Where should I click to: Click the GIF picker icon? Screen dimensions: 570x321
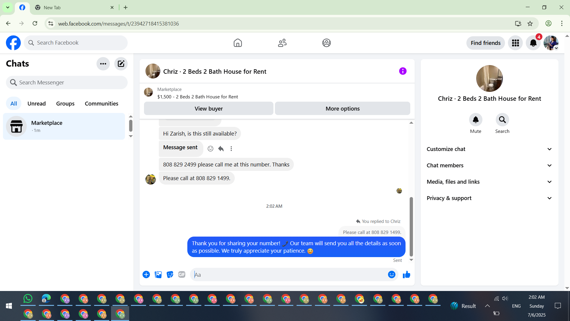(182, 275)
